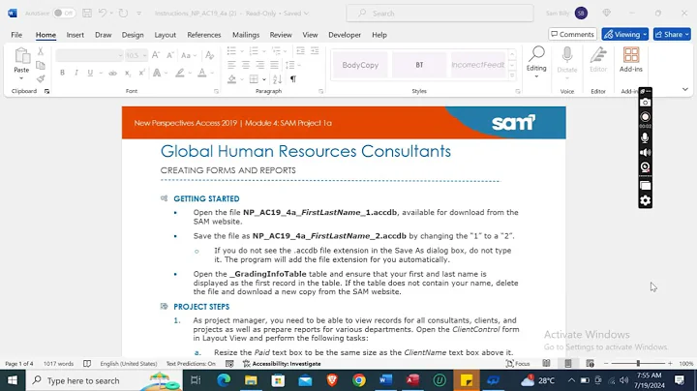
Task: Select the IncorrectFeedback style
Action: [x=478, y=65]
